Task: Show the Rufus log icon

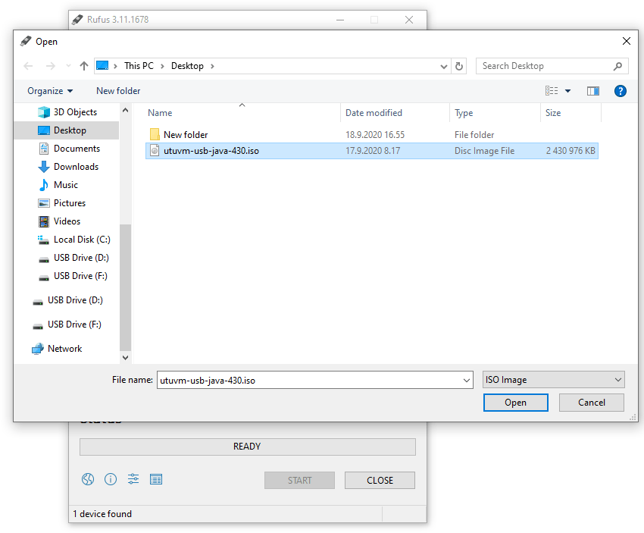Action: coord(156,479)
